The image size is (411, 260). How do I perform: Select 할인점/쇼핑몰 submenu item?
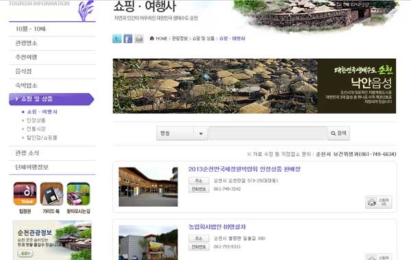[42, 138]
